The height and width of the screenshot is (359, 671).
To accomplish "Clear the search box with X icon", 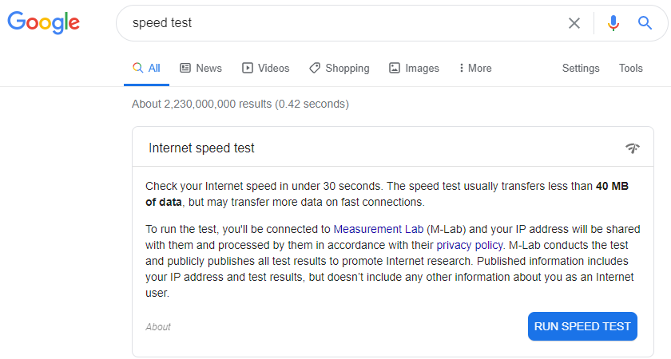I will (574, 23).
